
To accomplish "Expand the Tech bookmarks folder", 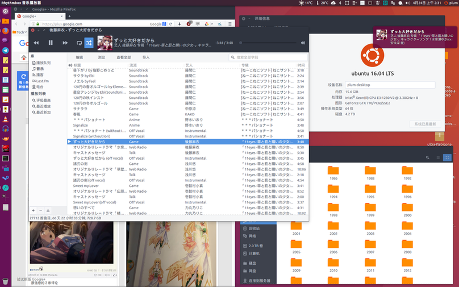I will 20,32.
